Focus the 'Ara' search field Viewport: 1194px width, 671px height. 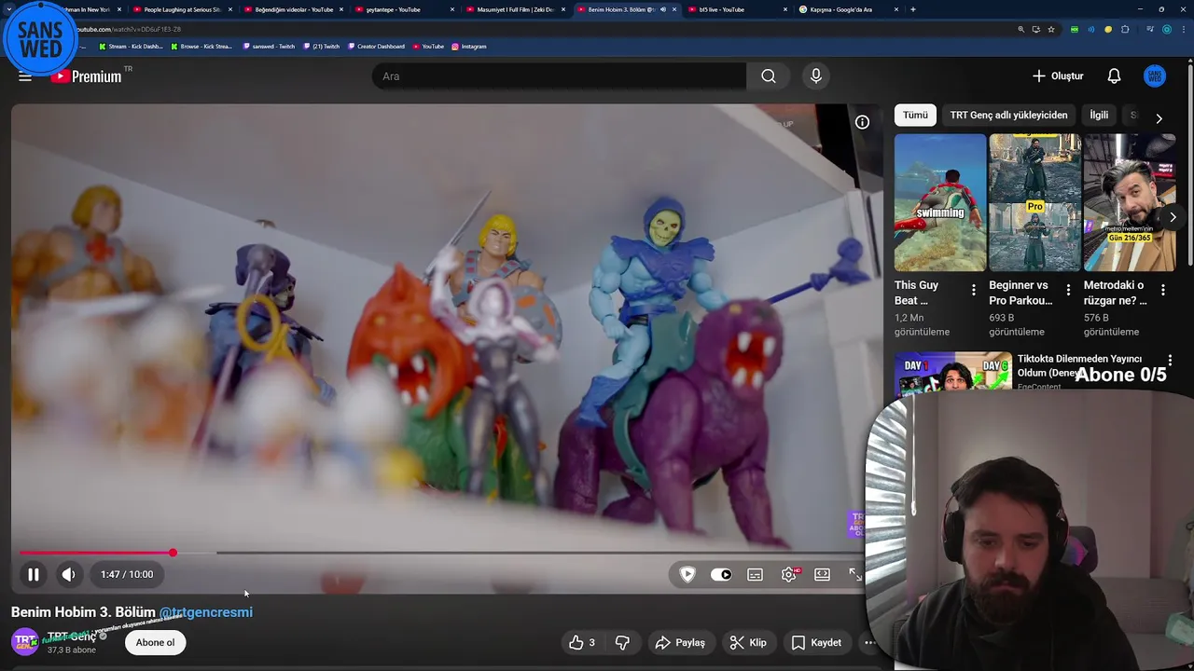tap(559, 76)
